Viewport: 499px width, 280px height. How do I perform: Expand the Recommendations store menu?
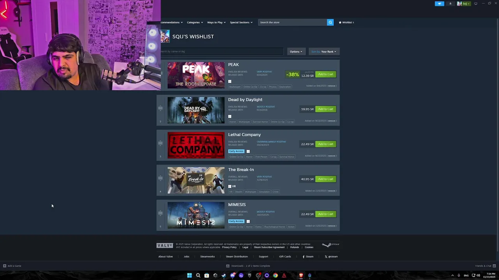pos(172,22)
